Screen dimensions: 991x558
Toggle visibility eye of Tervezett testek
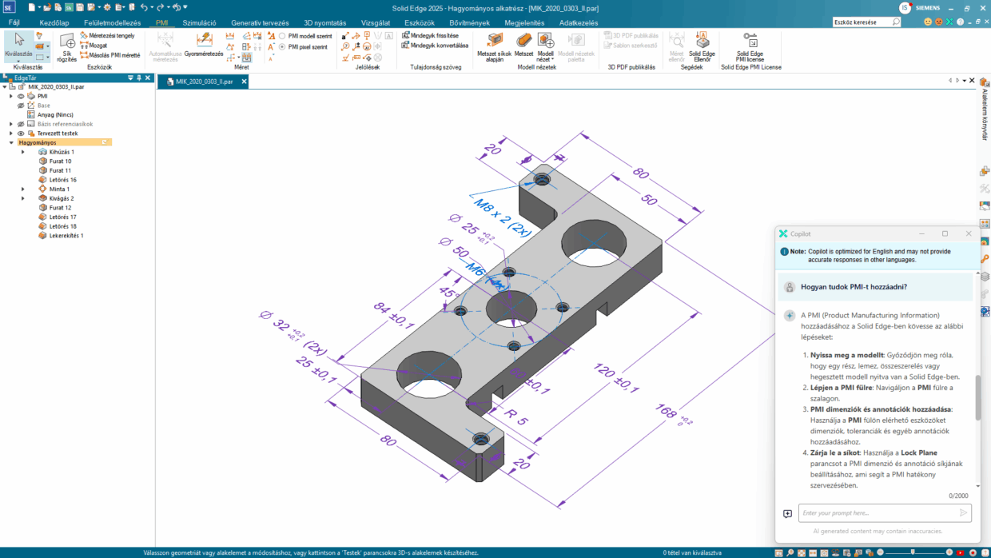coord(21,134)
